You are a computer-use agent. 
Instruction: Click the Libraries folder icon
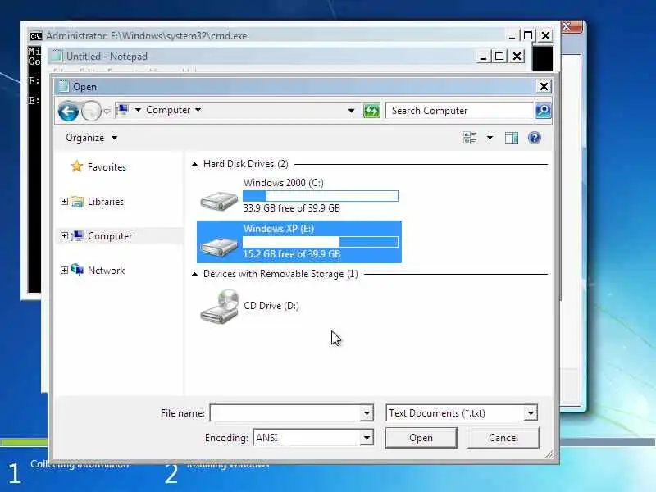77,202
